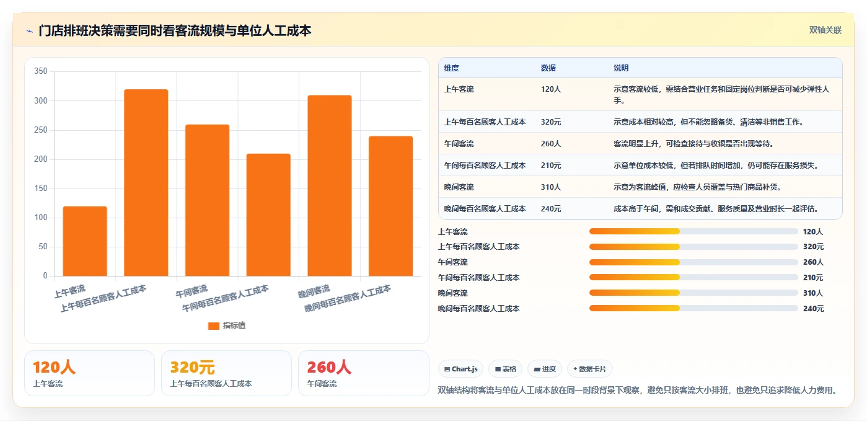Open the 120人 上午客流 data card
Screen dimensions: 867x421
pos(89,373)
